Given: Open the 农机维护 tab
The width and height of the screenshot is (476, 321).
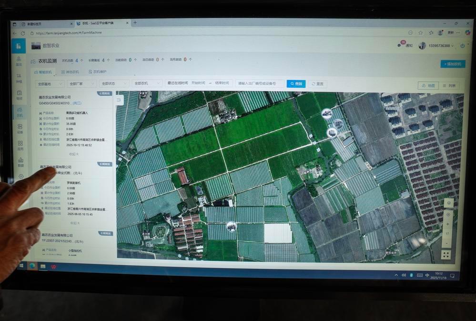Looking at the screenshot, I should tap(97, 72).
